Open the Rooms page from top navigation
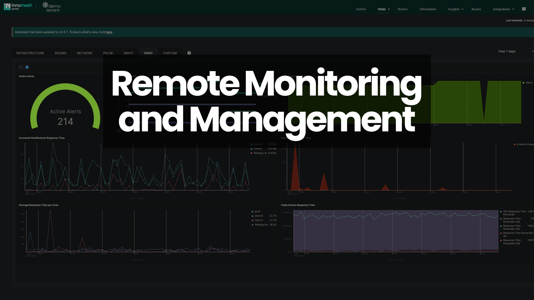The height and width of the screenshot is (300, 534). [402, 9]
